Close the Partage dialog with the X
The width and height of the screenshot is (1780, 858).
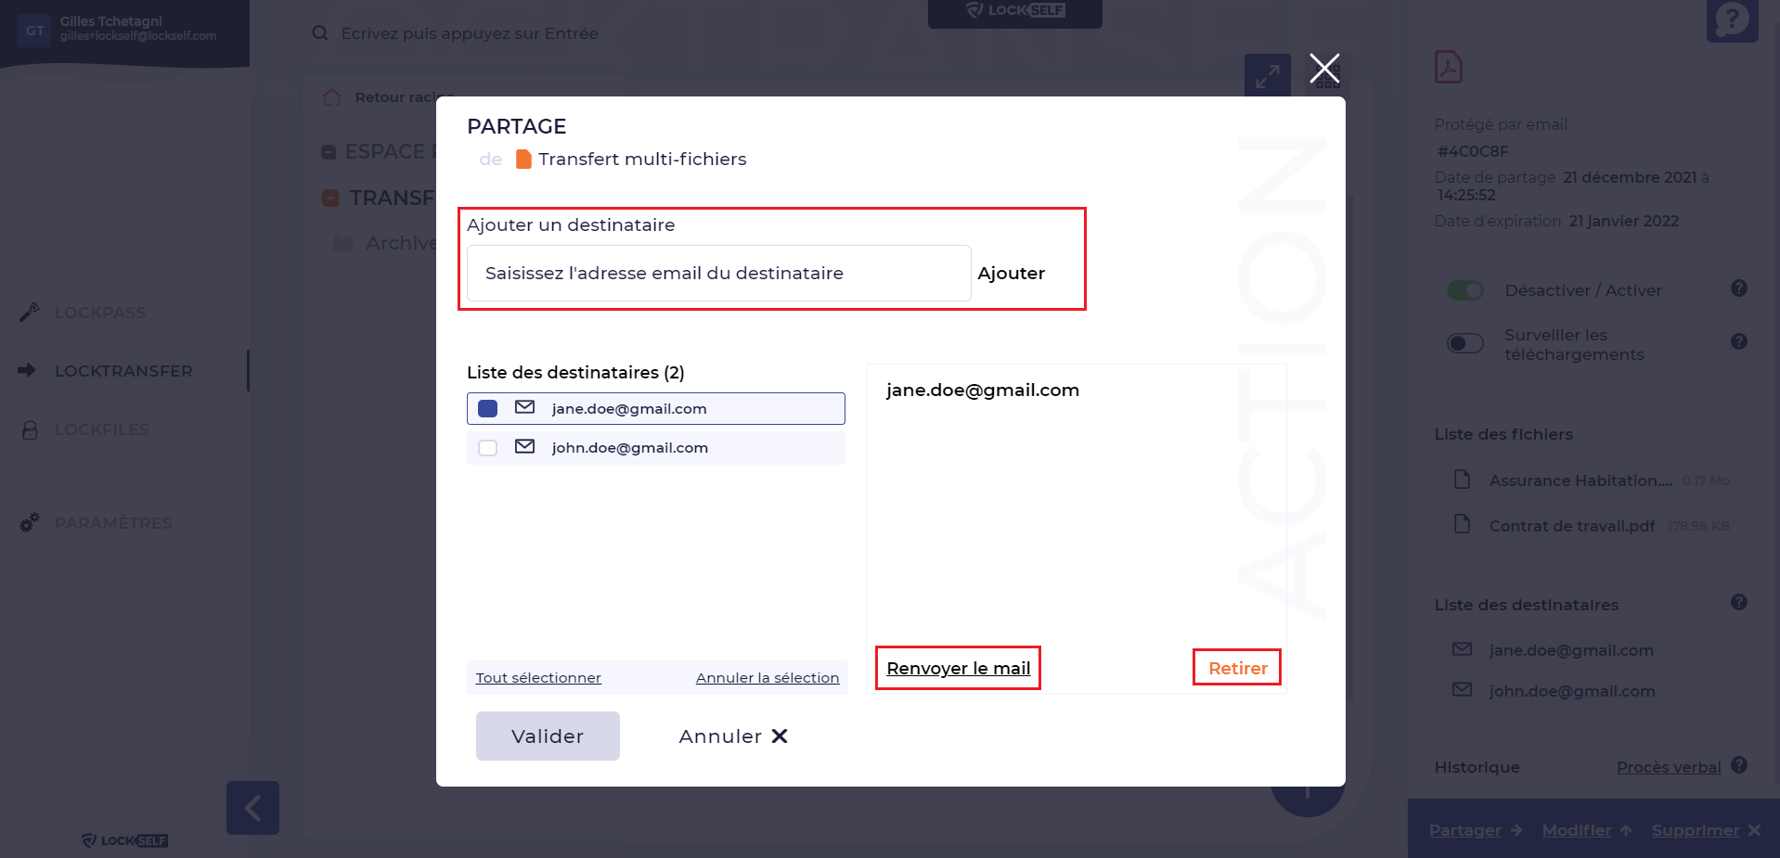(1324, 68)
